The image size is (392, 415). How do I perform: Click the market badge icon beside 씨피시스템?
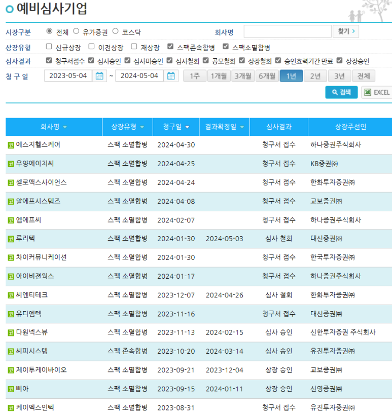click(x=11, y=351)
